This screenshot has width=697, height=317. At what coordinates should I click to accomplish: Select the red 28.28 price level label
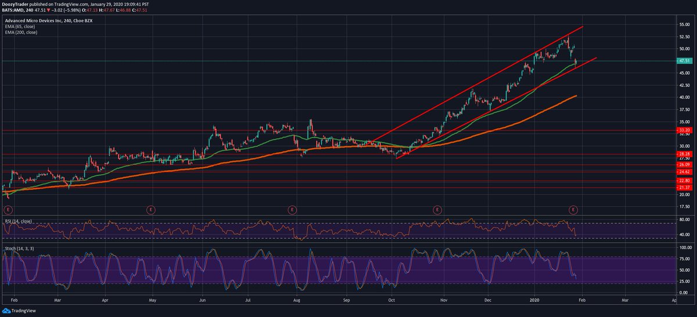click(x=684, y=154)
